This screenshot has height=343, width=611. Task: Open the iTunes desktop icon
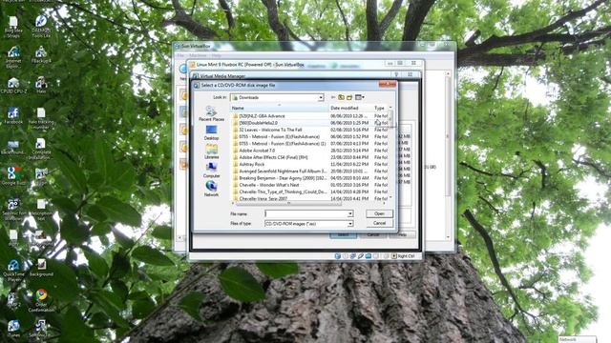tap(13, 329)
